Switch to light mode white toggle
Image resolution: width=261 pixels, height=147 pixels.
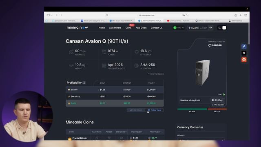224,28
